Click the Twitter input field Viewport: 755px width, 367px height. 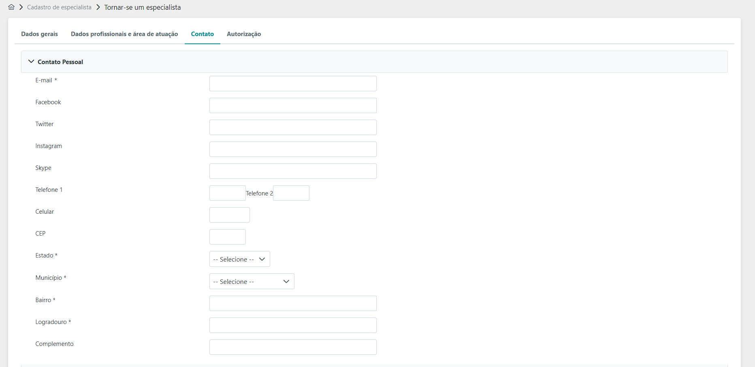click(293, 127)
